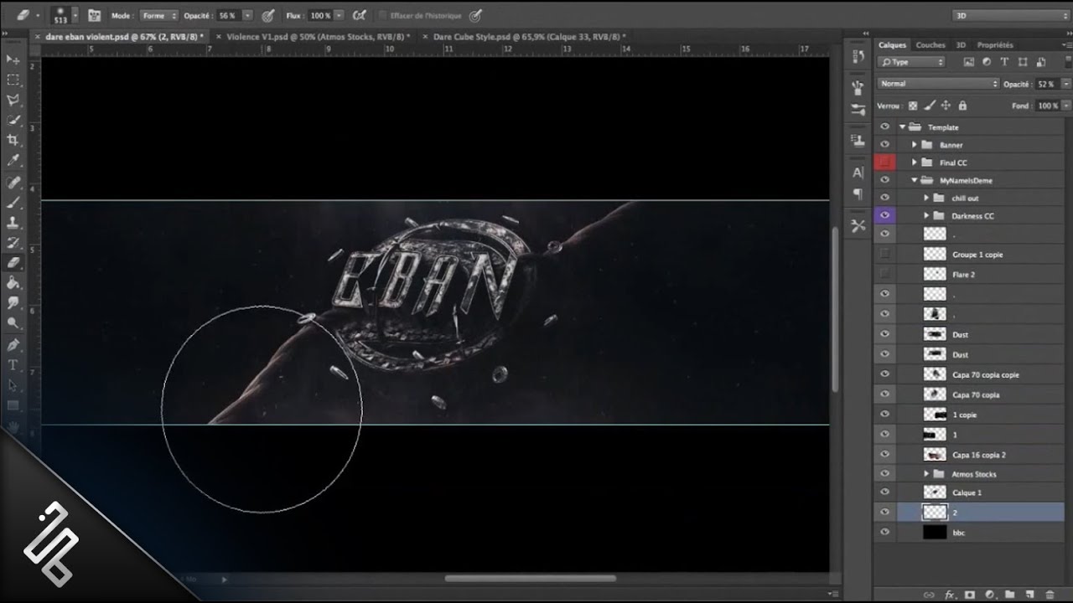Expand the Banner group
Viewport: 1073px width, 603px height.
[915, 145]
